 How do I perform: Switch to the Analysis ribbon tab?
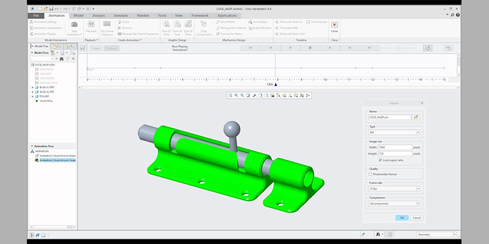pyautogui.click(x=98, y=15)
